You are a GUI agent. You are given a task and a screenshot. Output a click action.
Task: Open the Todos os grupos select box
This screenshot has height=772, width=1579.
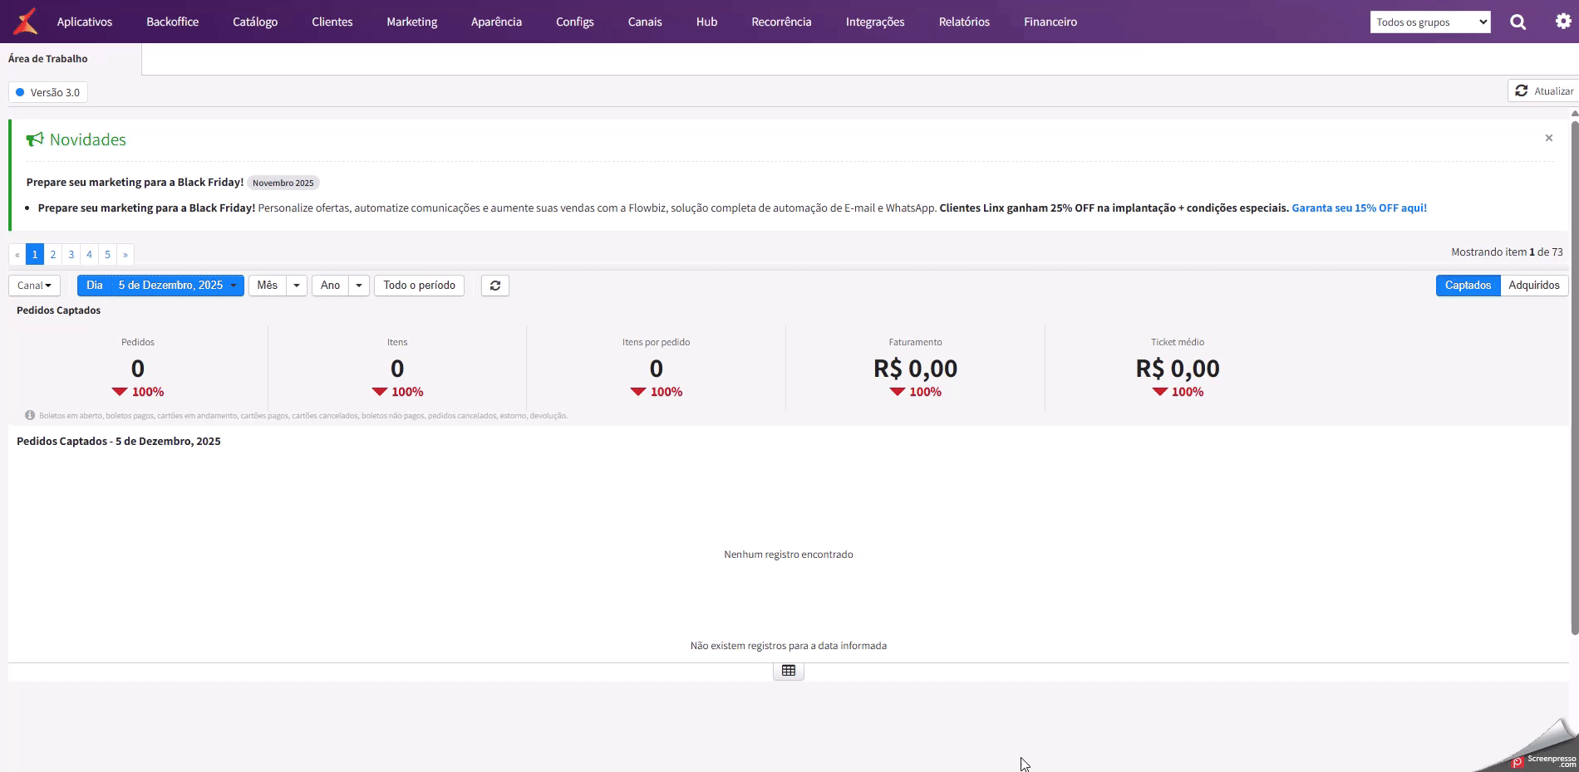[1429, 22]
